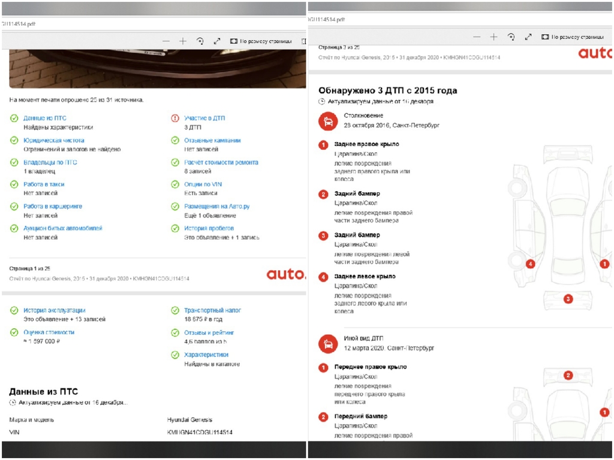Open full-screen mode in the left PDF viewer
The height and width of the screenshot is (460, 614).
pos(217,41)
